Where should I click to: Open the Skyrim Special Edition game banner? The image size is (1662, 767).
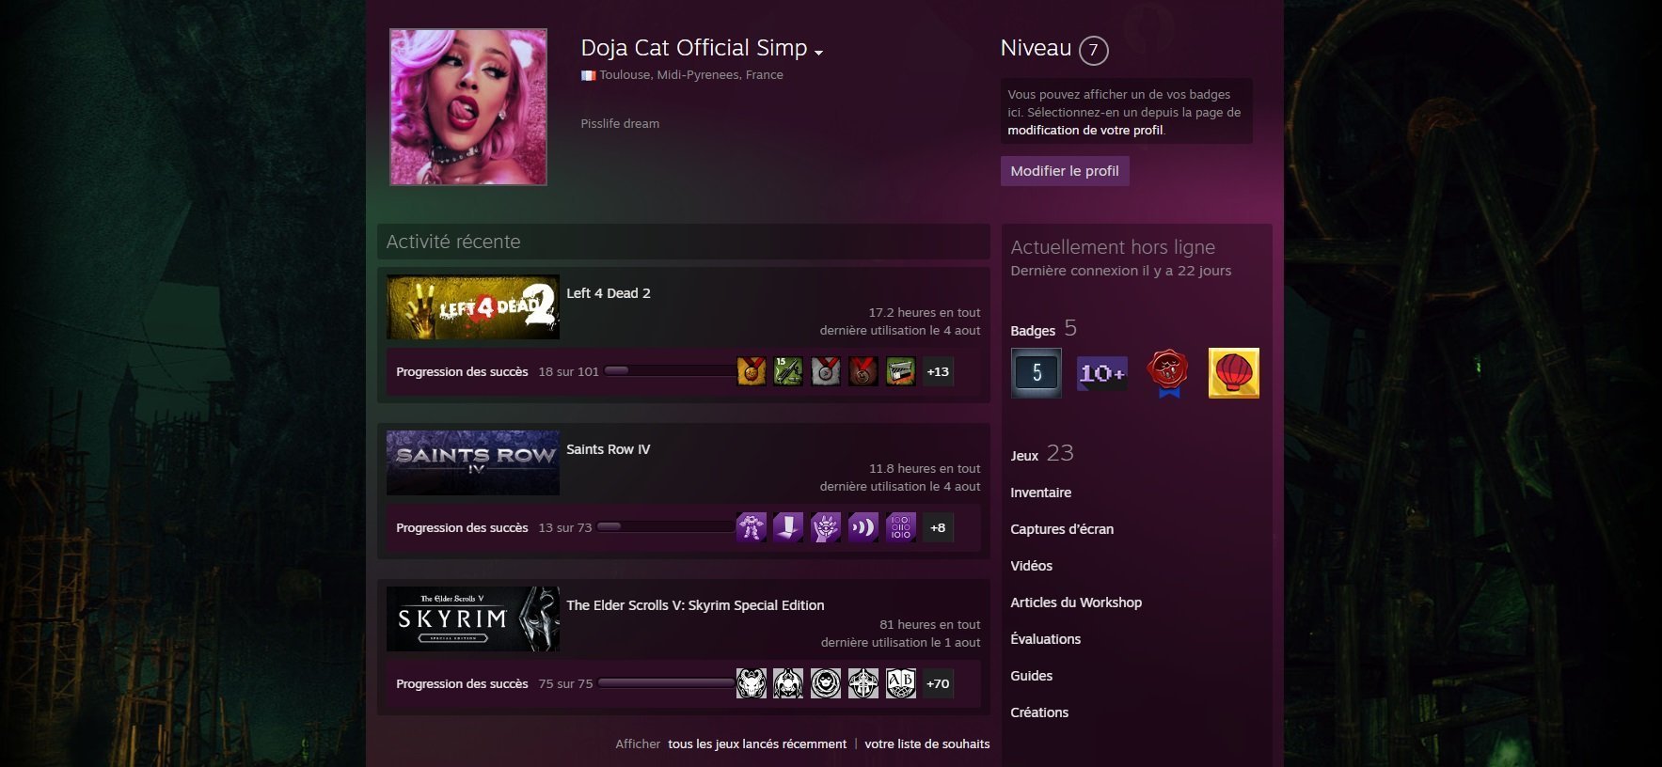pyautogui.click(x=473, y=619)
